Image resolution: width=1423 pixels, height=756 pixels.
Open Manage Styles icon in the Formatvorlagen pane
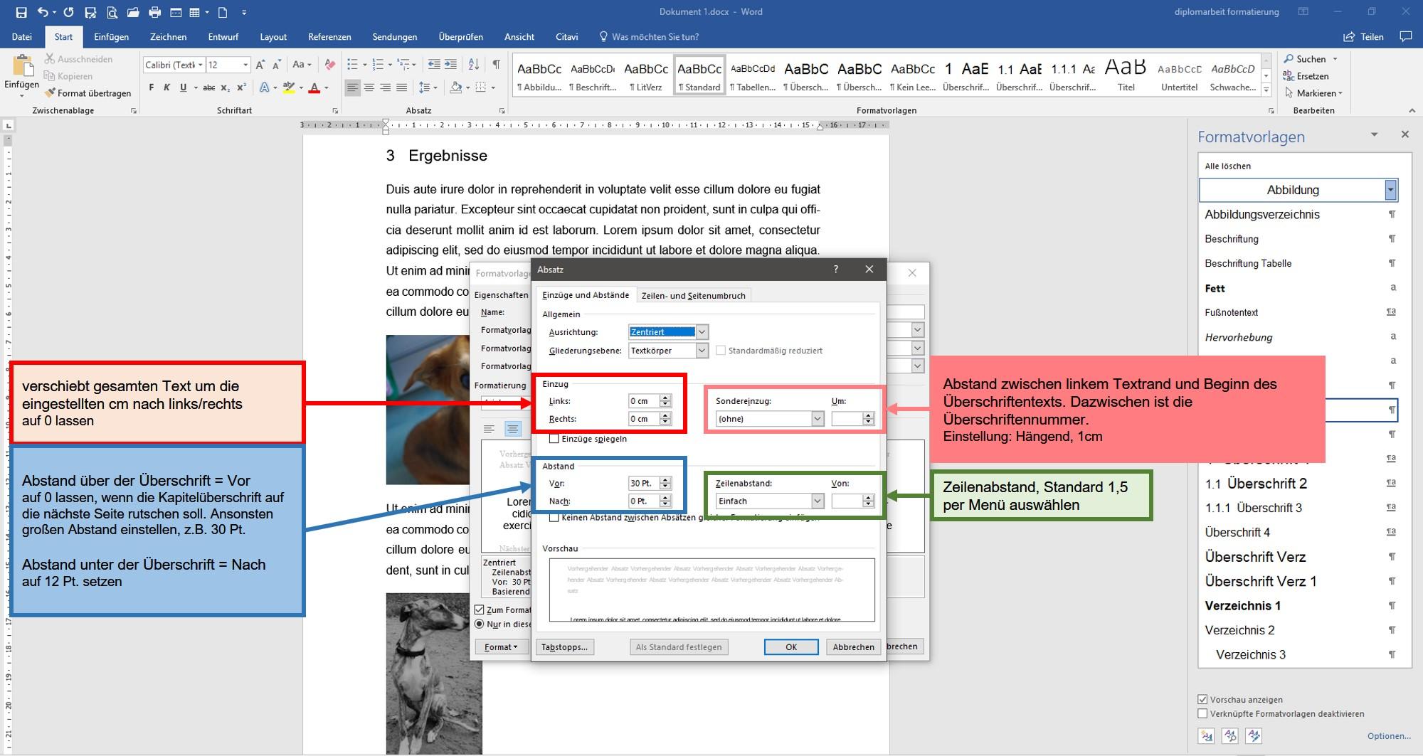[x=1254, y=736]
